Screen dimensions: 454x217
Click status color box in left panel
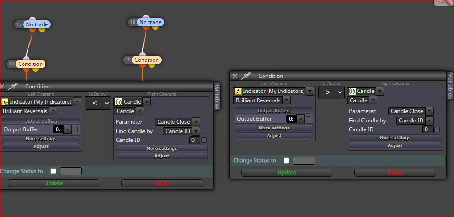pyautogui.click(x=71, y=171)
